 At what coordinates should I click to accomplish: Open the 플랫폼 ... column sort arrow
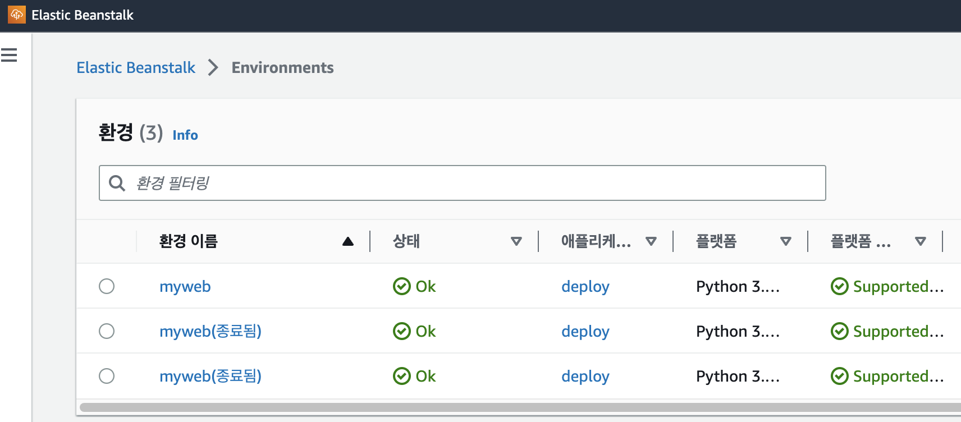point(921,241)
